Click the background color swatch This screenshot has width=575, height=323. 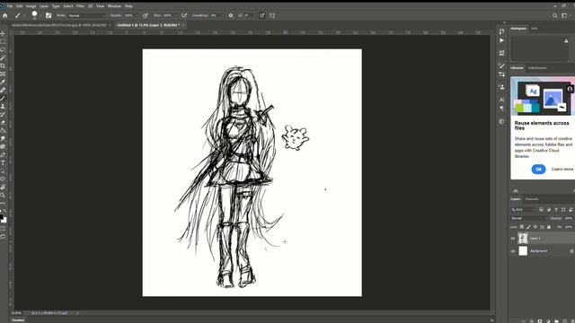(x=4, y=220)
